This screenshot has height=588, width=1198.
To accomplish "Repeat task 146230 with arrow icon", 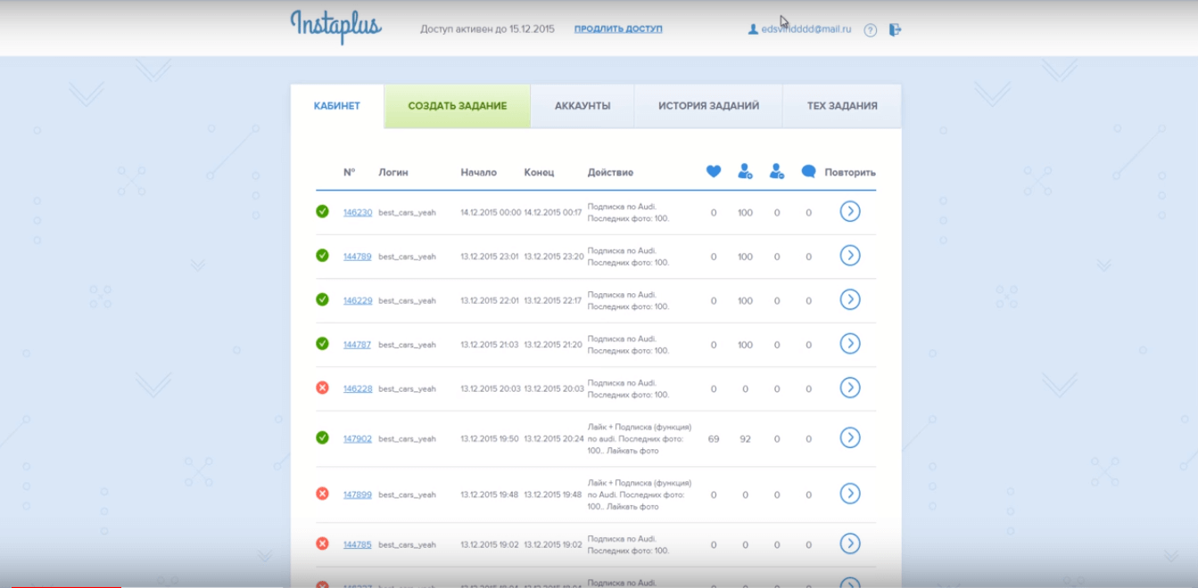I will (x=850, y=212).
